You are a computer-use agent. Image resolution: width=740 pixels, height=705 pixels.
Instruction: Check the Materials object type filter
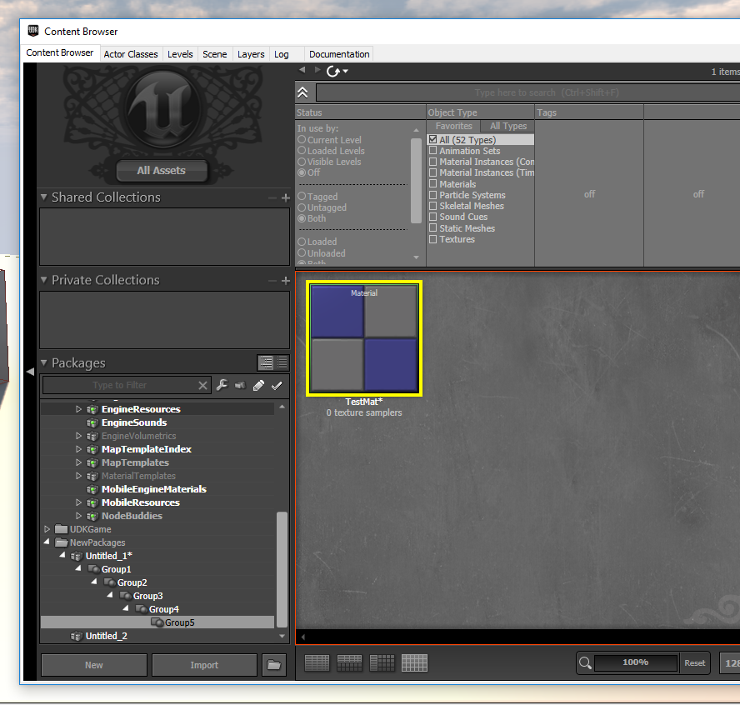[432, 183]
